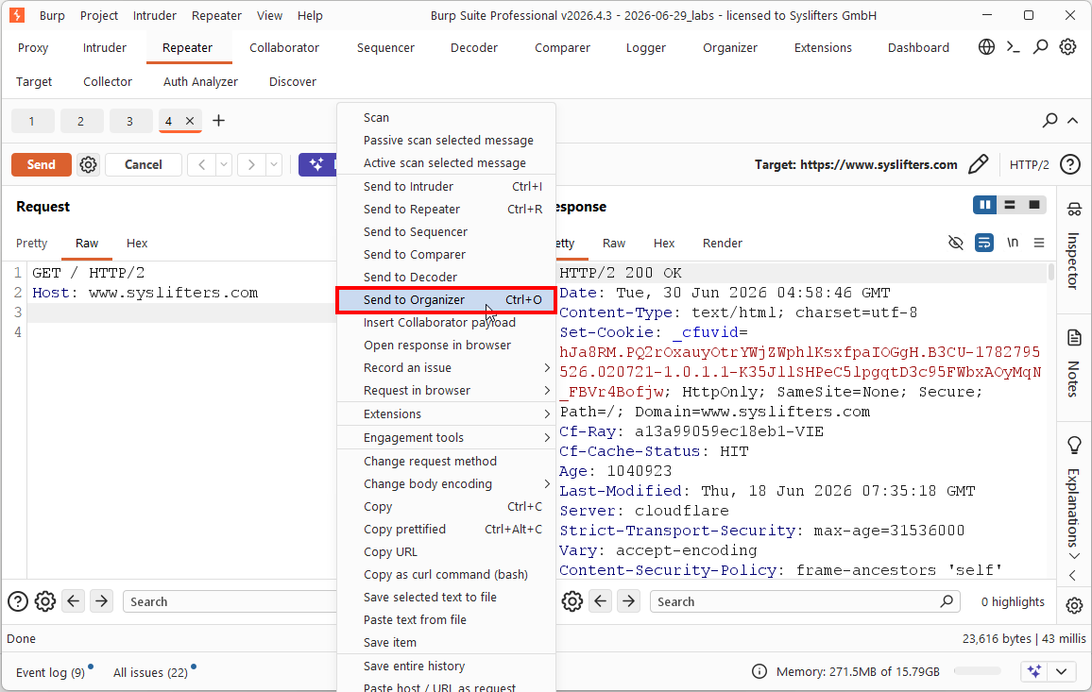Open the request settings gear next to Send

tap(88, 164)
